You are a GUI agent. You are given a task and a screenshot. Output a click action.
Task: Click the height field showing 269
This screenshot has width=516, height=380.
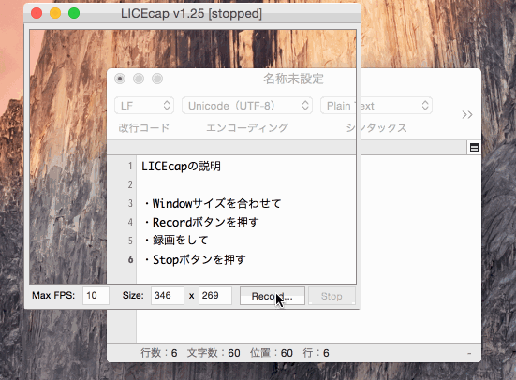coord(215,296)
